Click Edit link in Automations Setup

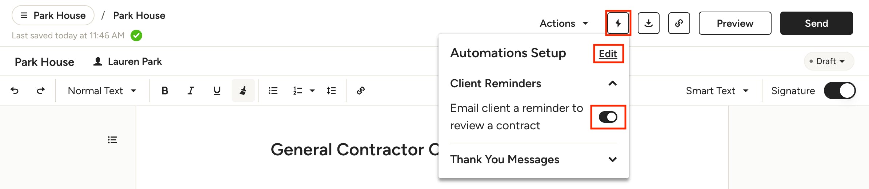tap(608, 54)
